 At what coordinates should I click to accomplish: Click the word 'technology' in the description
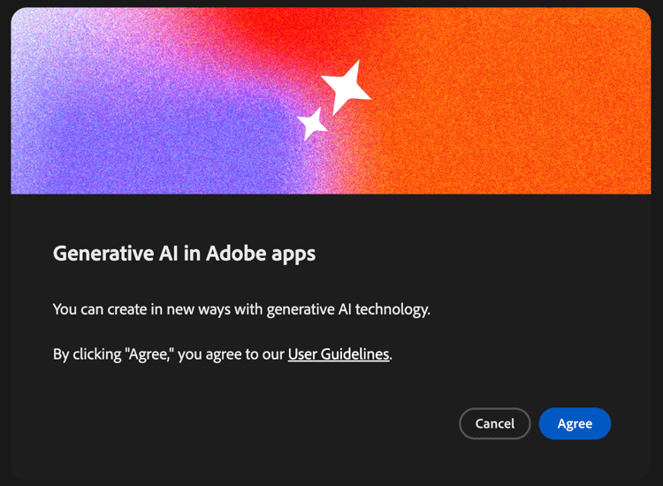point(392,310)
